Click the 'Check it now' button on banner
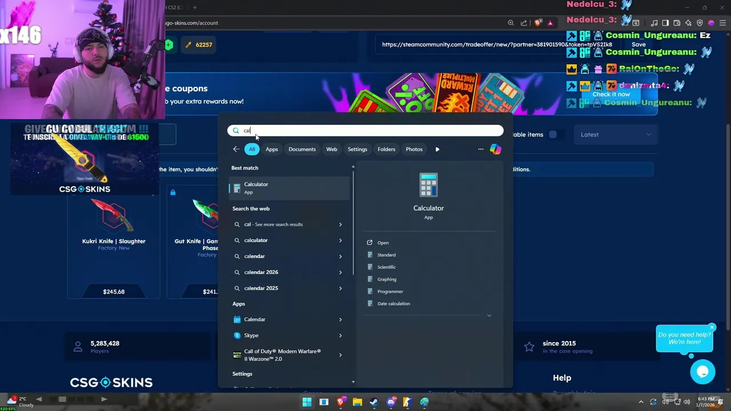This screenshot has height=411, width=731. point(611,94)
